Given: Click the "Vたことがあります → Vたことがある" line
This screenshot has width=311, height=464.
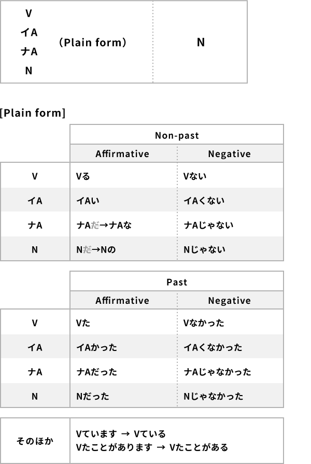Looking at the screenshot, I should (152, 447).
